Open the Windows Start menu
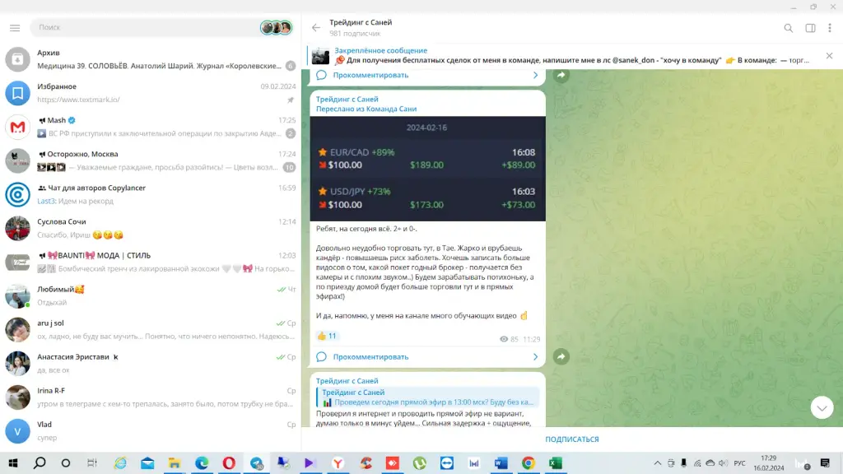 (x=13, y=463)
